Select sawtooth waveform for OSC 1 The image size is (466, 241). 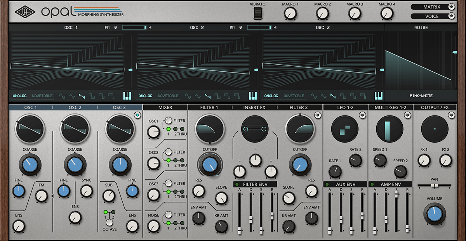point(82,96)
